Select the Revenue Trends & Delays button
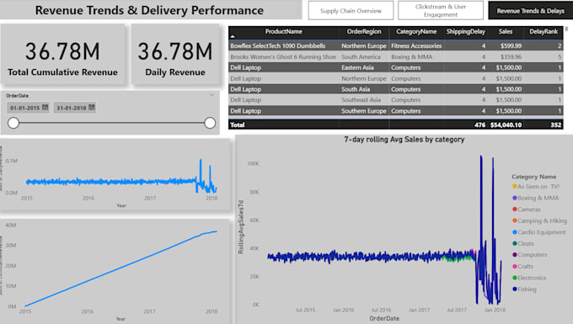 pyautogui.click(x=530, y=11)
